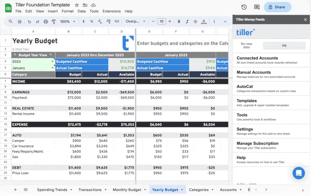Viewport: 311px width, 196px height.
Task: Switch to the Transactions sheet tab
Action: (90, 190)
